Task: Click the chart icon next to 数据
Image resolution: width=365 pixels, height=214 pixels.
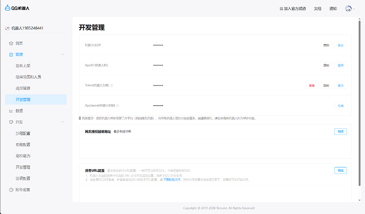Action: coord(11,111)
